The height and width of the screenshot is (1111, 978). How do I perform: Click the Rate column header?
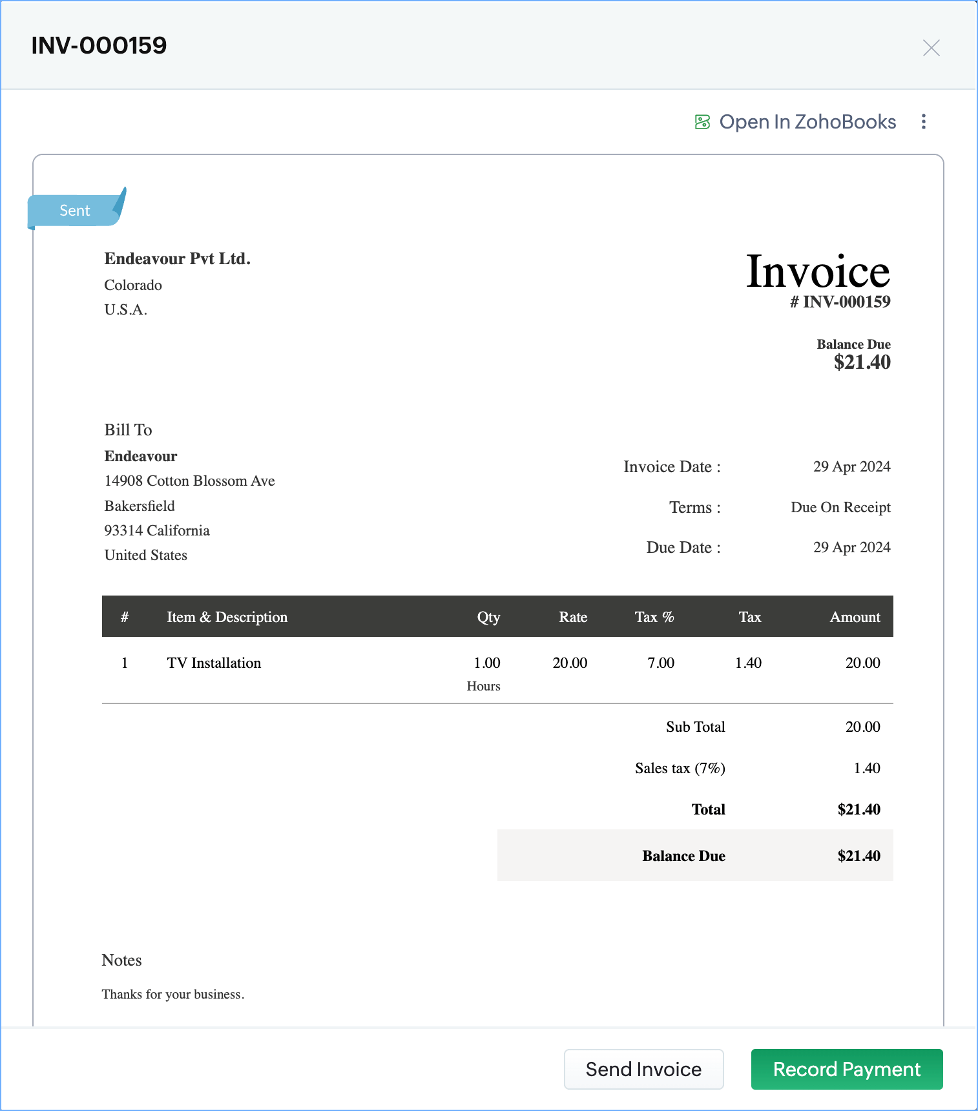573,617
